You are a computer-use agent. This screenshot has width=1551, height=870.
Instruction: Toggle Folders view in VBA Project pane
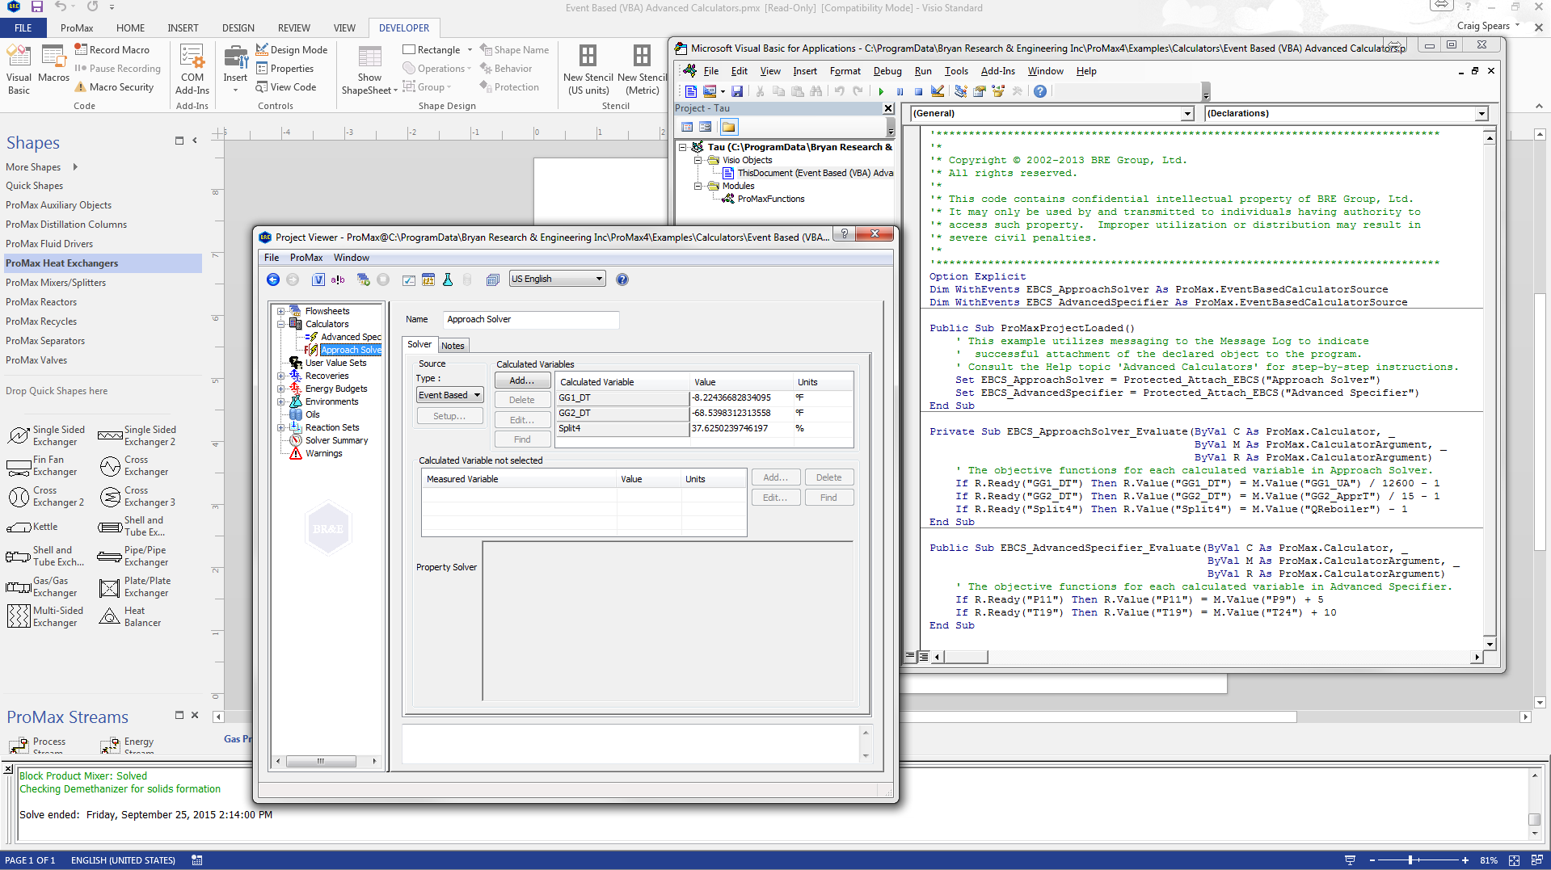click(729, 127)
